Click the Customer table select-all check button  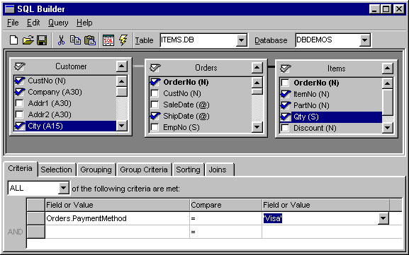pyautogui.click(x=20, y=66)
